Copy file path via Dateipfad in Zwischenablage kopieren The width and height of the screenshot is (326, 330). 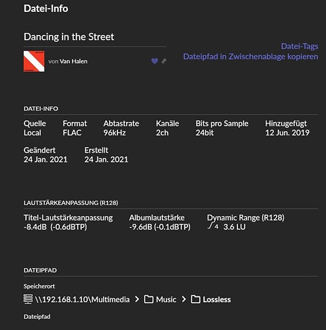tap(251, 57)
